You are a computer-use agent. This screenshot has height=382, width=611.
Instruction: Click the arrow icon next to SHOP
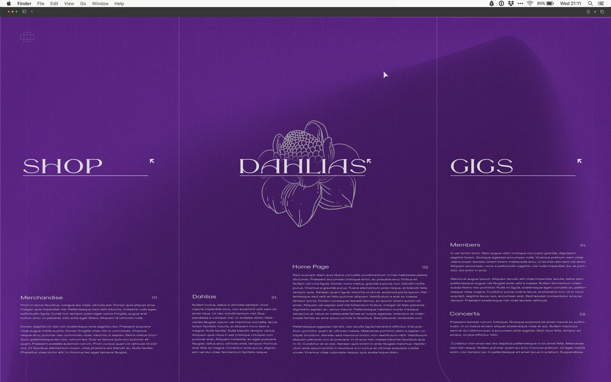pos(152,161)
